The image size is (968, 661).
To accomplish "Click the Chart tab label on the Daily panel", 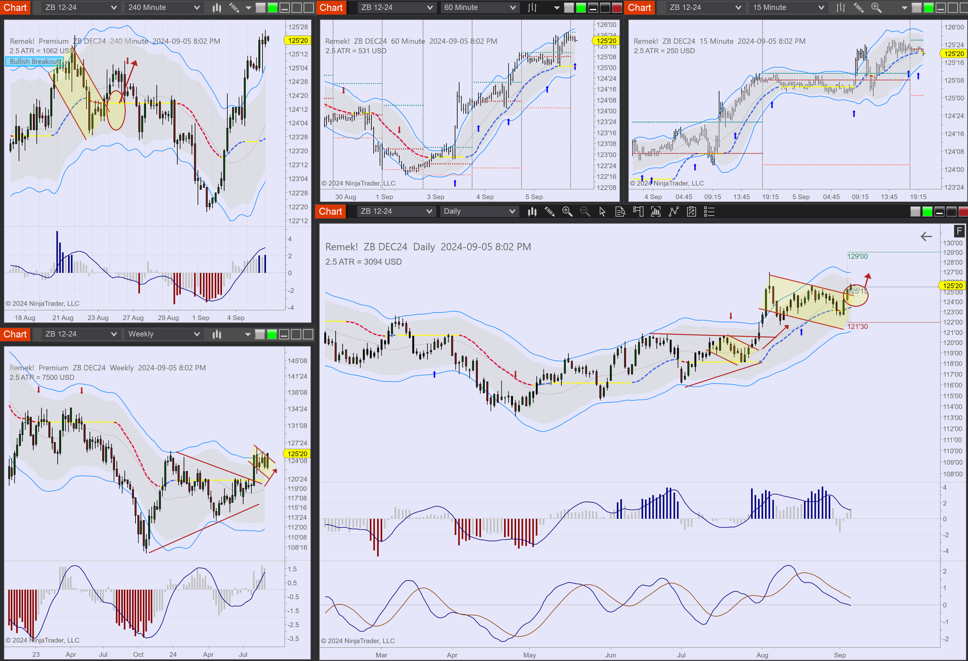I will pos(330,211).
